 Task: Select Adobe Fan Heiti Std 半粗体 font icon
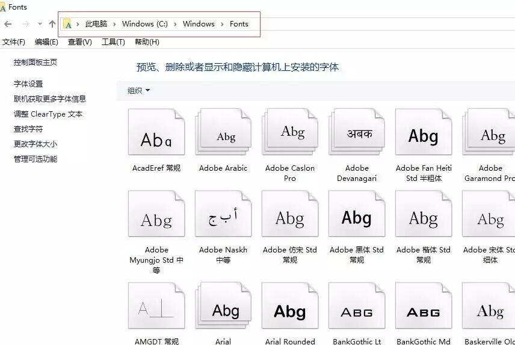(424, 132)
